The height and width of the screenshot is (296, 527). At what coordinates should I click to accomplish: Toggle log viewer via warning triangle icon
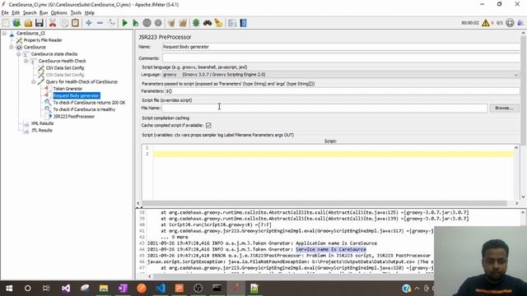[x=486, y=23]
